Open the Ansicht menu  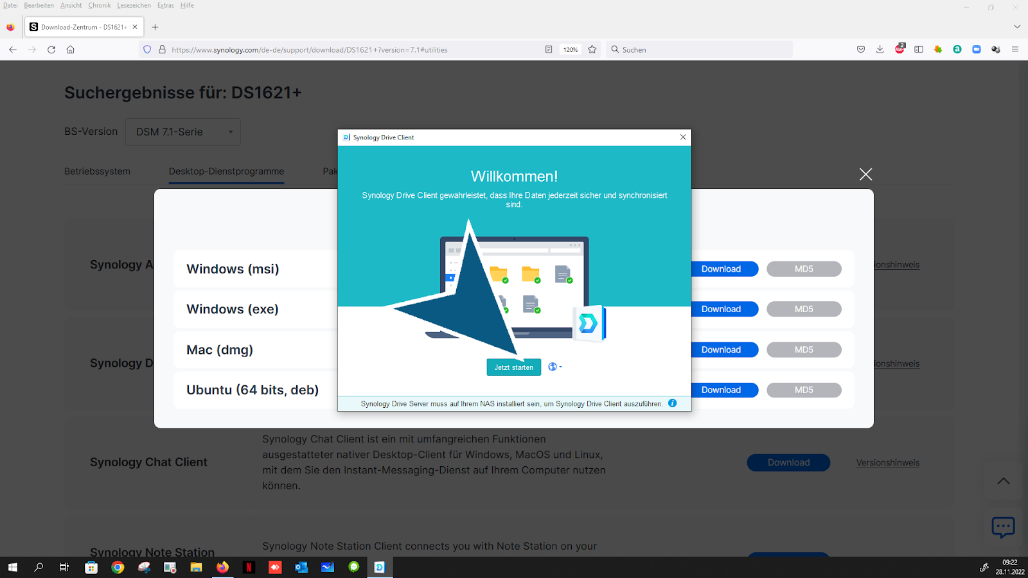[x=71, y=5]
